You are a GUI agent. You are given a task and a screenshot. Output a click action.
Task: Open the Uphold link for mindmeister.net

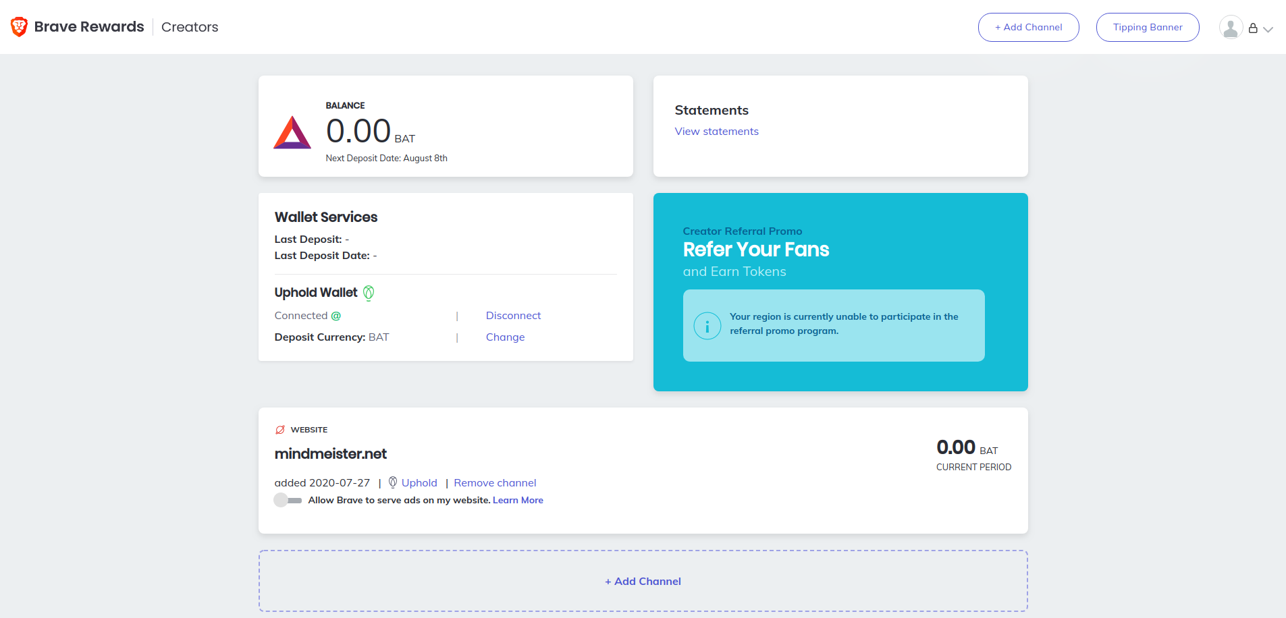point(419,483)
